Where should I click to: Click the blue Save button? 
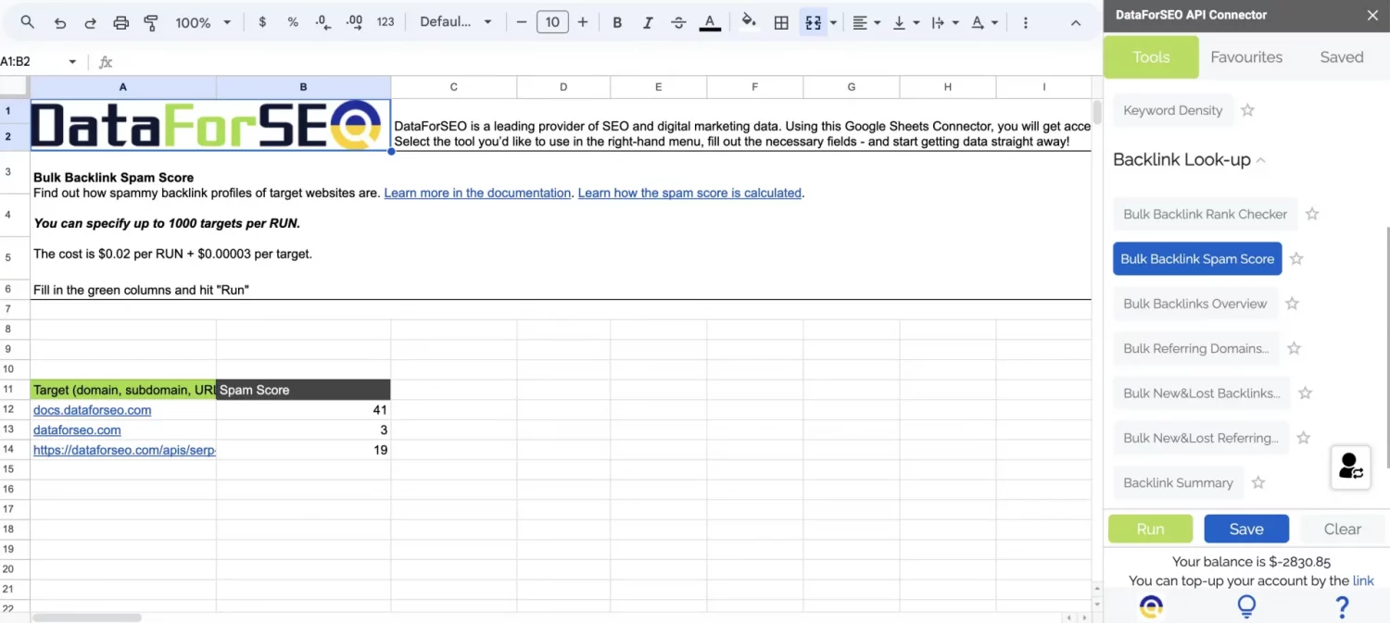coord(1246,529)
